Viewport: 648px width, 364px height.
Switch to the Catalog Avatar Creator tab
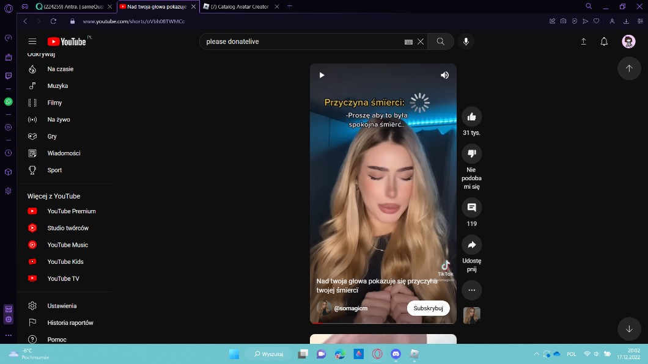(x=244, y=6)
